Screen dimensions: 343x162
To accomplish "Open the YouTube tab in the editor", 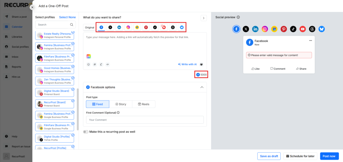I will (163, 27).
